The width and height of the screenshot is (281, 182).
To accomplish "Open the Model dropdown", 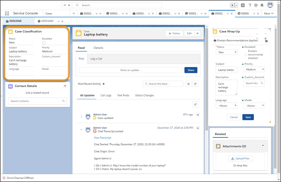I will pos(254,106).
